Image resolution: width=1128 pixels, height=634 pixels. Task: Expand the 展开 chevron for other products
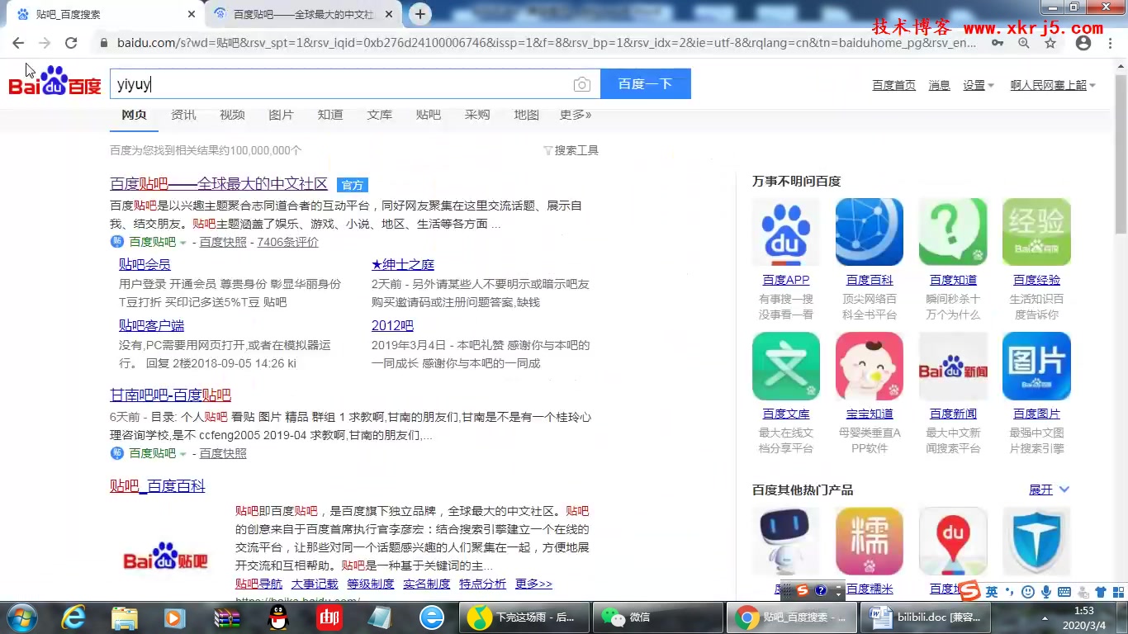point(1064,490)
